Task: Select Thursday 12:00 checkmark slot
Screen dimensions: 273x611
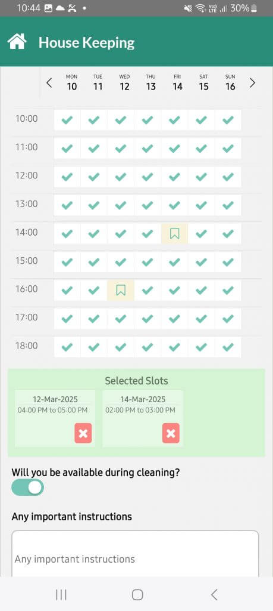Action: (x=148, y=177)
